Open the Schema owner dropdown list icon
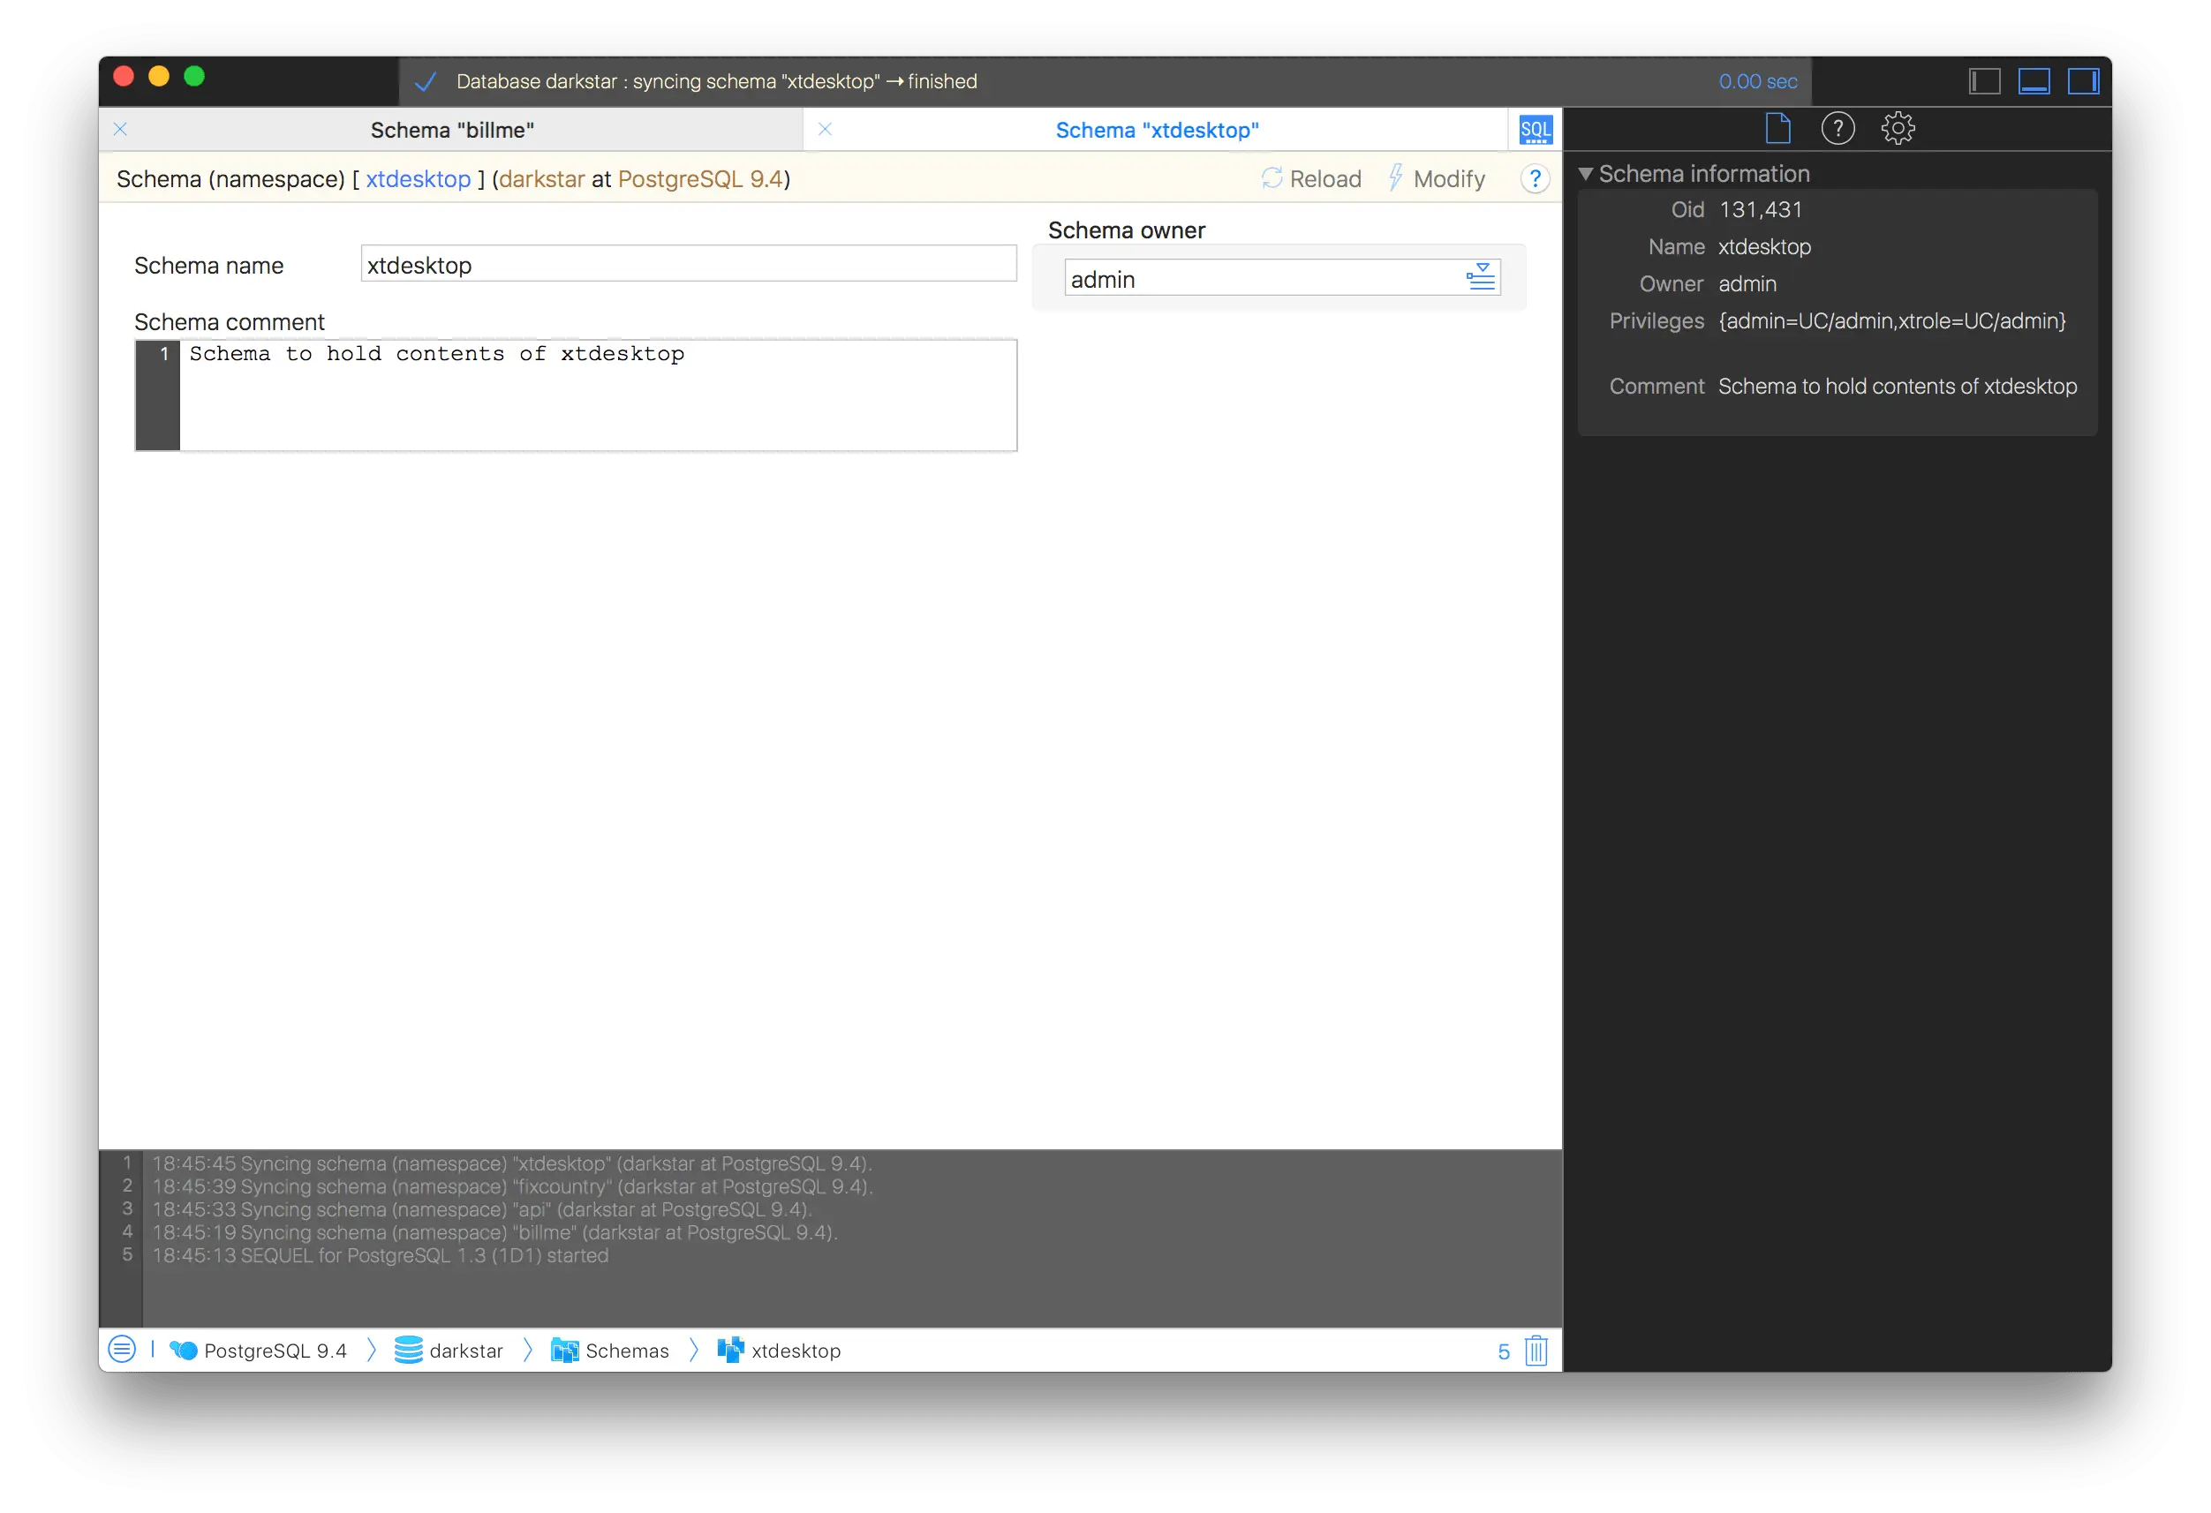 (1481, 278)
